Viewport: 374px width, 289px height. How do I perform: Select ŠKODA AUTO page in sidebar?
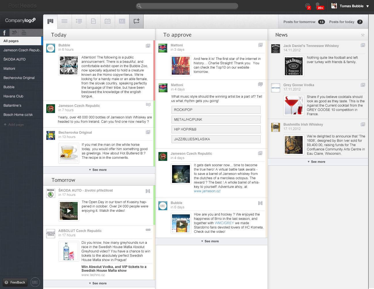[21, 59]
